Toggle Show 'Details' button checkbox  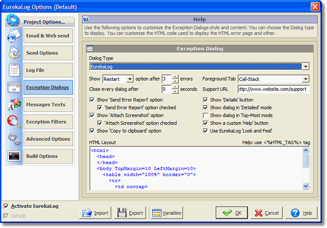[x=205, y=100]
